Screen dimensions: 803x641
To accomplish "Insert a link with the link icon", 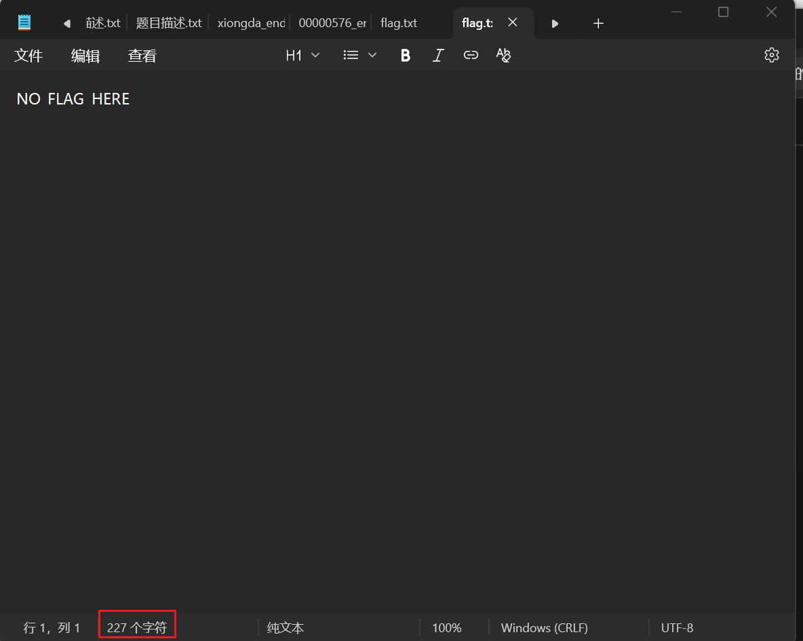I will [471, 56].
